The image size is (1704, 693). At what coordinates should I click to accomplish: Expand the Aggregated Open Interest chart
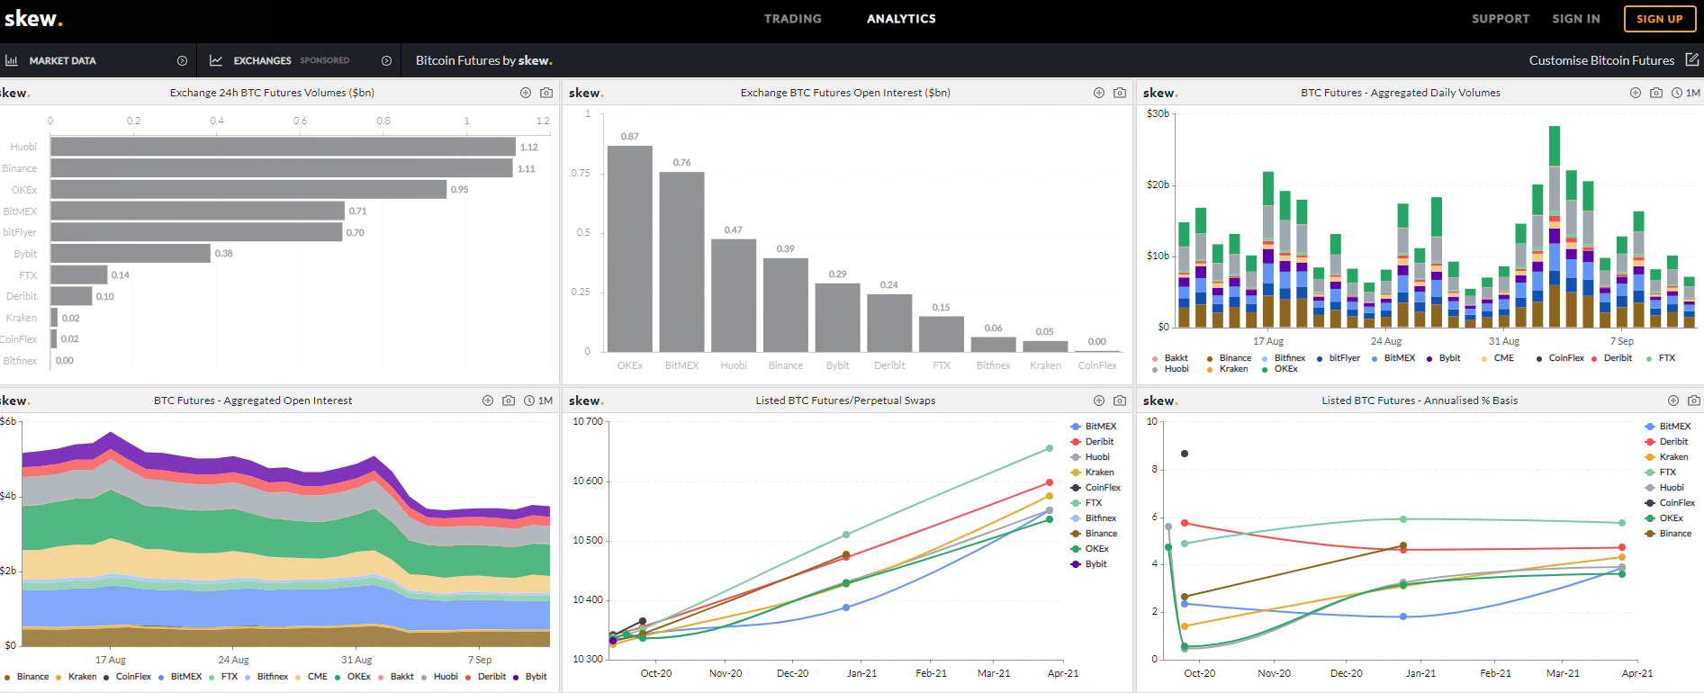coord(488,400)
